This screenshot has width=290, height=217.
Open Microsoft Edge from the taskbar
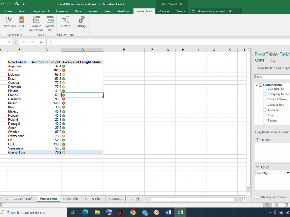(85, 212)
